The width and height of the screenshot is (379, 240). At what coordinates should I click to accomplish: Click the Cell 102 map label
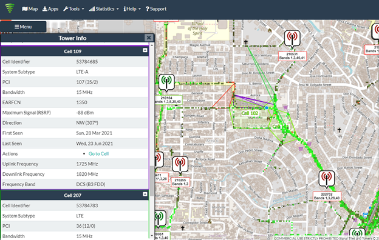point(250,113)
